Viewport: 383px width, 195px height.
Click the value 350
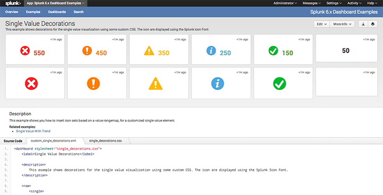pyautogui.click(x=164, y=53)
